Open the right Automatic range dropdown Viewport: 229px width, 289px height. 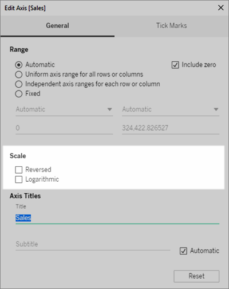(171, 110)
